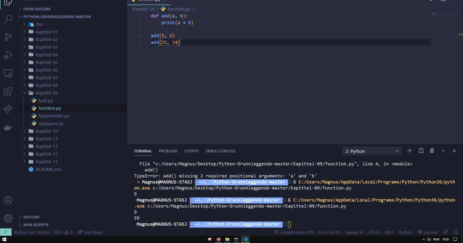Close the terminal panel with the X icon
Viewport: 463px width, 243px height.
tap(455, 151)
